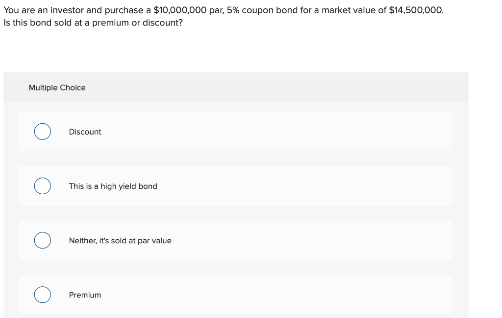Click the "Premium" answer label text

pos(85,295)
